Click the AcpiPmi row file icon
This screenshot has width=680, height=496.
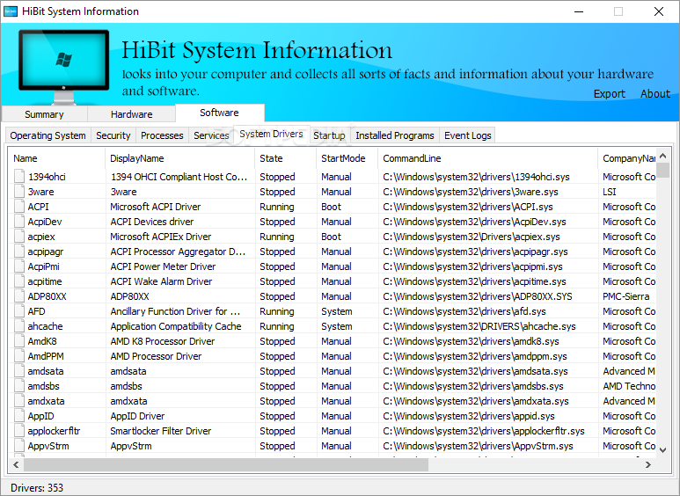pos(19,266)
